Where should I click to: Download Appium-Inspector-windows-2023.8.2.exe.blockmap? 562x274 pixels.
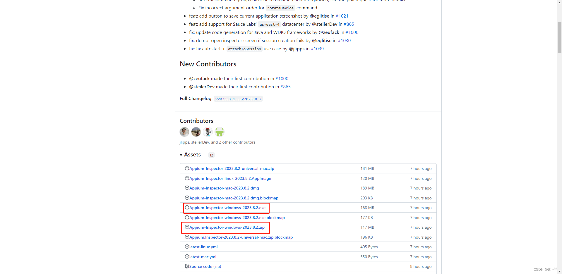point(237,218)
